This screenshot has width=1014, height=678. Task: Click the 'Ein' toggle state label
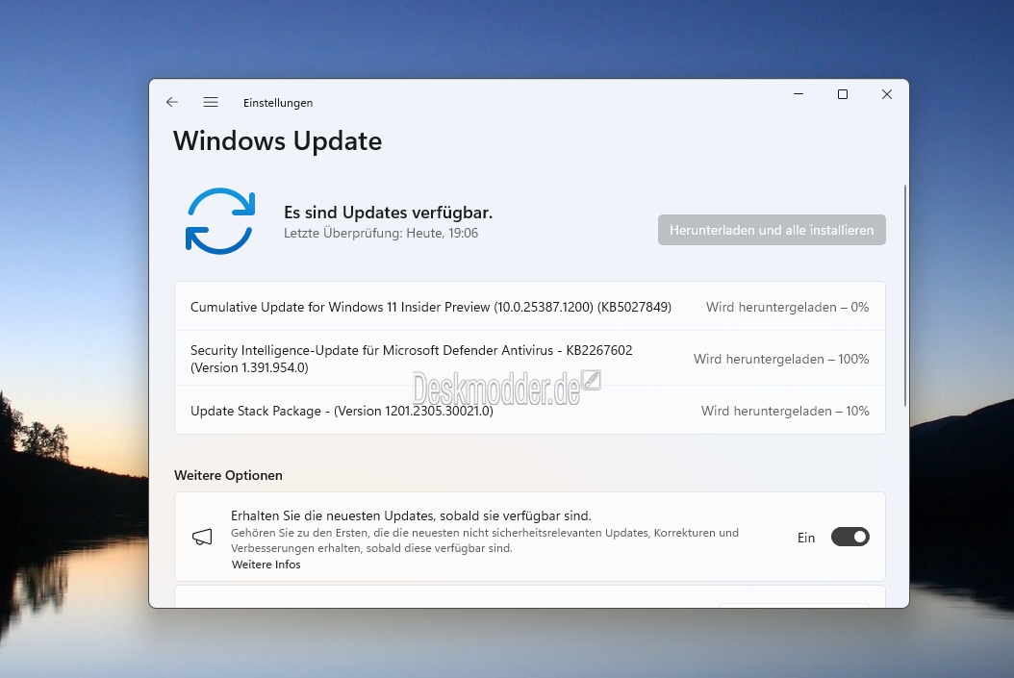point(806,538)
